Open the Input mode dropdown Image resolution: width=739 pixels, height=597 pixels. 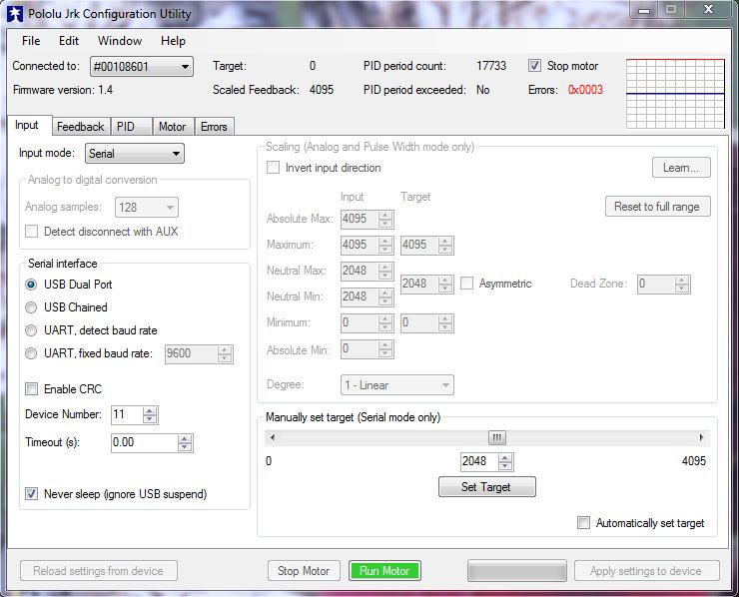click(x=135, y=154)
